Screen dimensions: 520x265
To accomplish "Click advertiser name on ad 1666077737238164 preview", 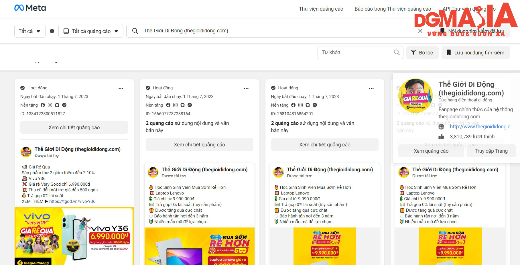I will [x=204, y=170].
